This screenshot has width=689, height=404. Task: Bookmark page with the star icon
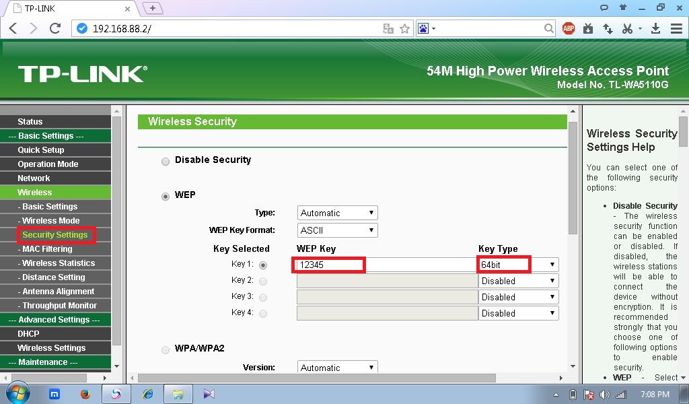pos(404,29)
